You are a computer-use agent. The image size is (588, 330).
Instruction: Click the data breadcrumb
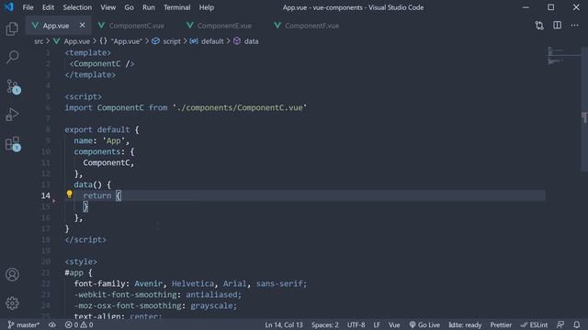click(x=246, y=41)
